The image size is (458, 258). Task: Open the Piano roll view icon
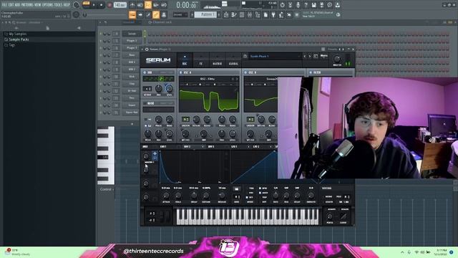tap(234, 14)
